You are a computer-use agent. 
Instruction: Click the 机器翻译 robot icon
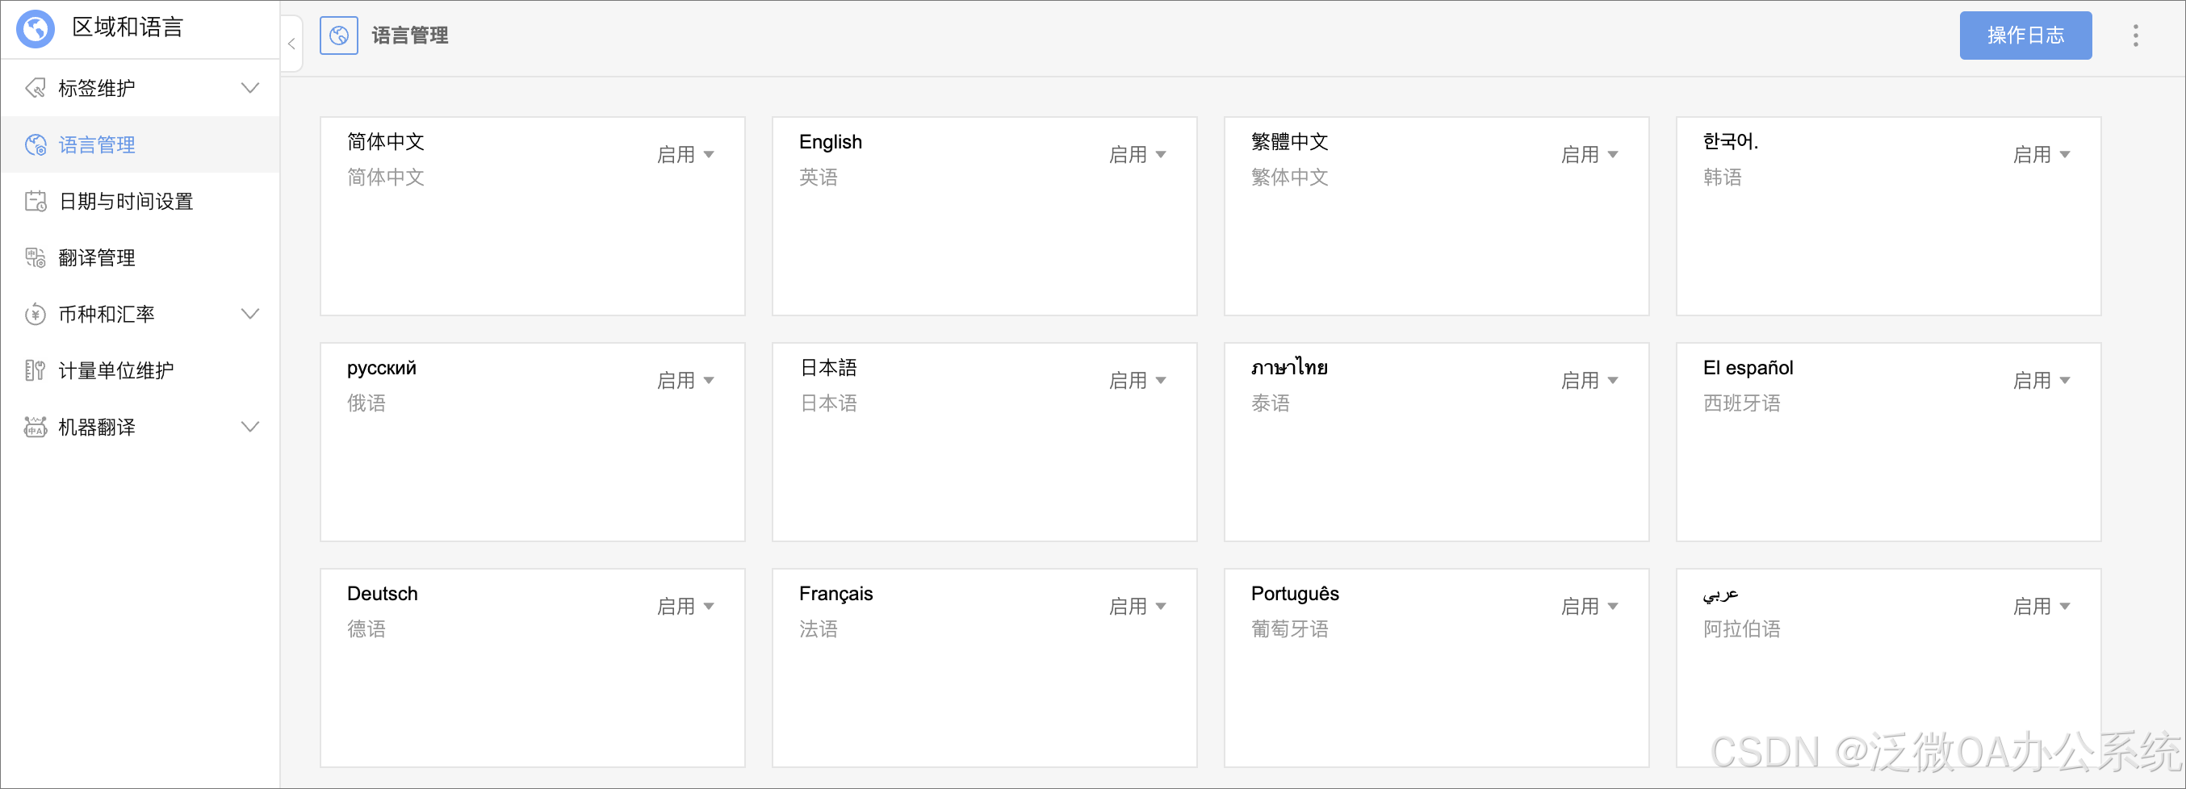tap(36, 427)
